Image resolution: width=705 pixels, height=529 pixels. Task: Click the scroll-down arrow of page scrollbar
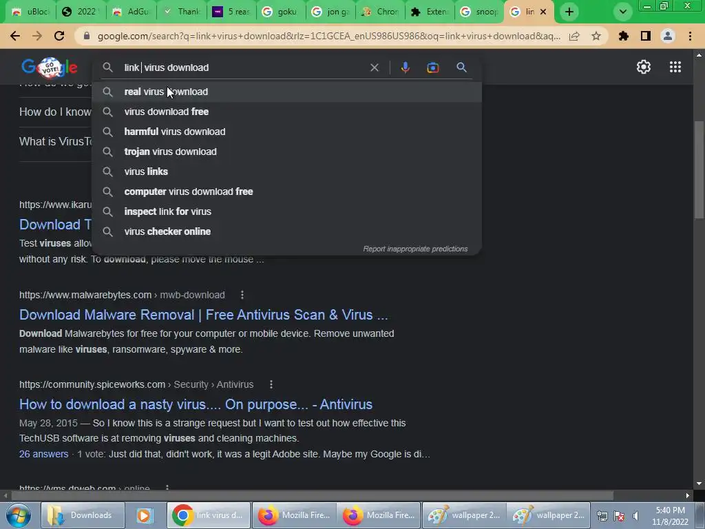[x=699, y=484]
